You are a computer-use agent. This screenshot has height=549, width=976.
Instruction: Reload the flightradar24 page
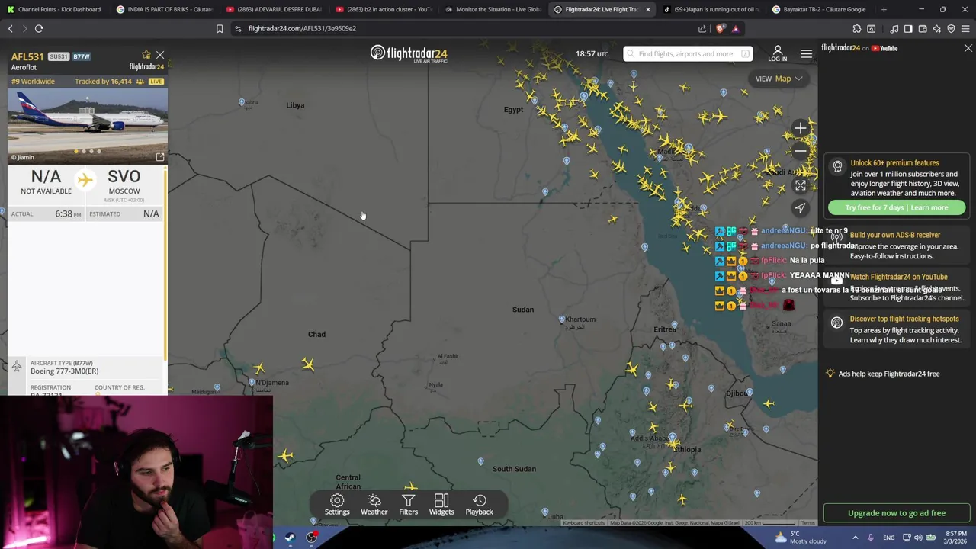[39, 29]
